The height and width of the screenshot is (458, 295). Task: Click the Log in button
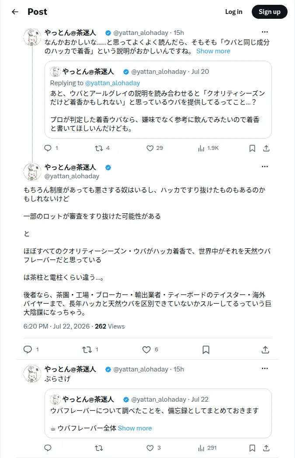(234, 12)
